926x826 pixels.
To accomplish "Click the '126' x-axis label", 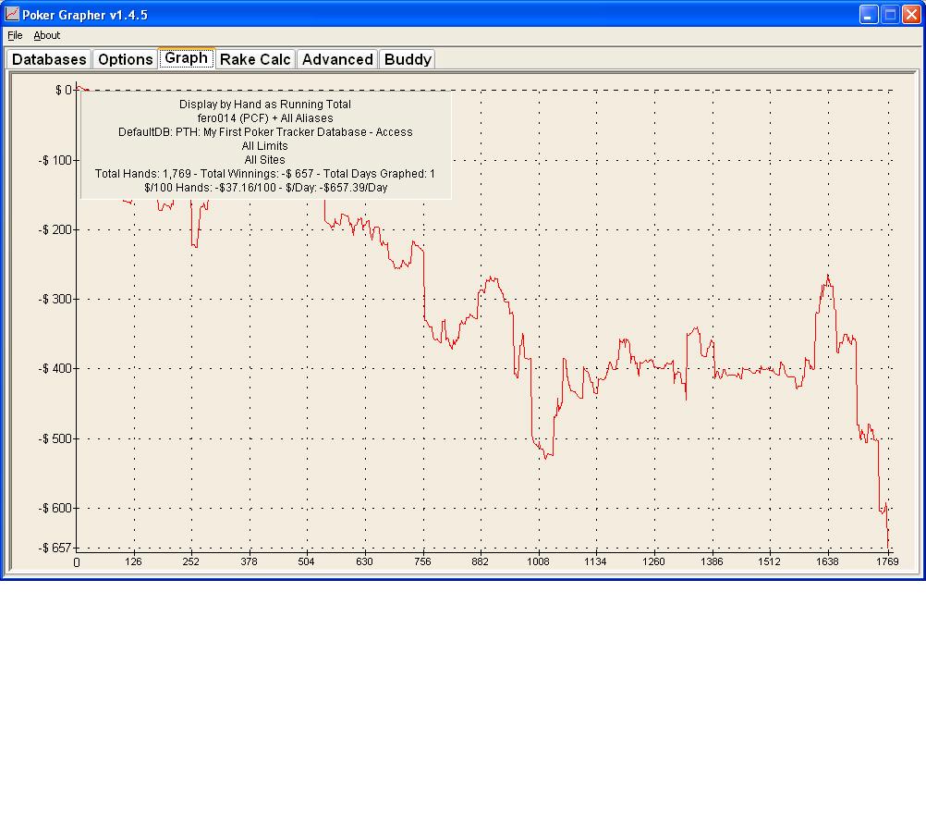I will coord(133,561).
